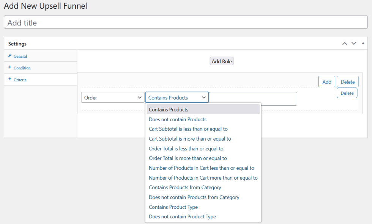Click the Add title input field
This screenshot has width=372, height=224.
coord(186,23)
